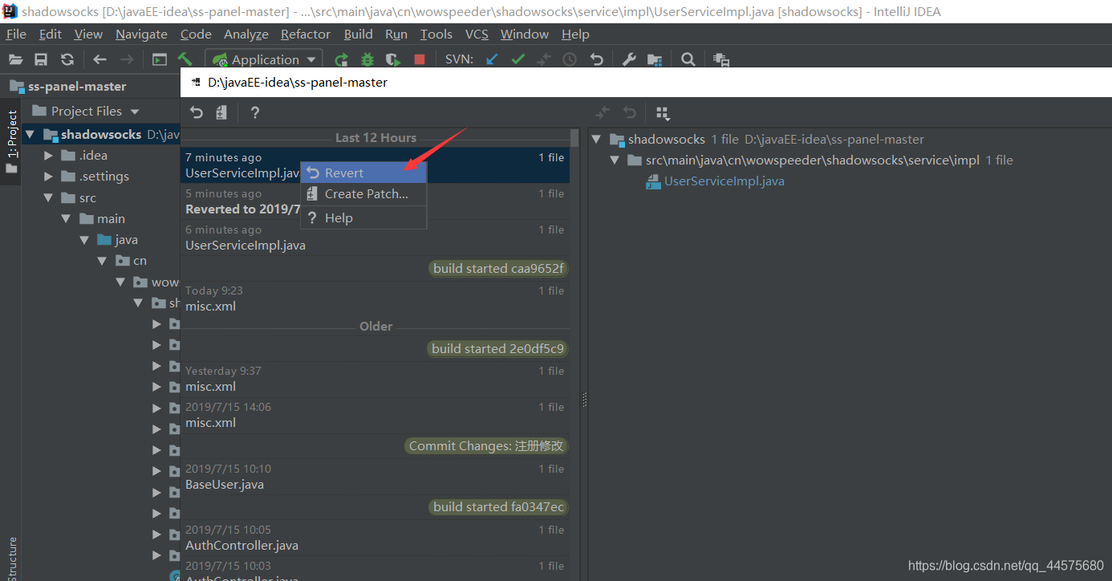Click the red Stop button
The width and height of the screenshot is (1112, 581).
point(420,59)
